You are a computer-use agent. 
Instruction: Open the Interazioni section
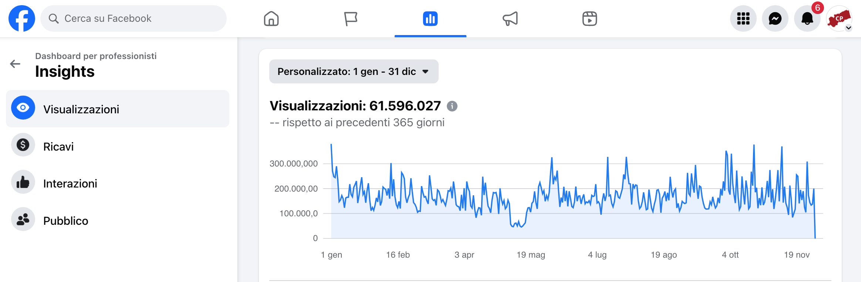[x=70, y=183]
